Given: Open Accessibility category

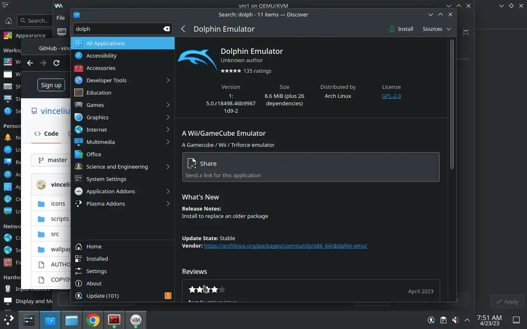Looking at the screenshot, I should [123, 56].
